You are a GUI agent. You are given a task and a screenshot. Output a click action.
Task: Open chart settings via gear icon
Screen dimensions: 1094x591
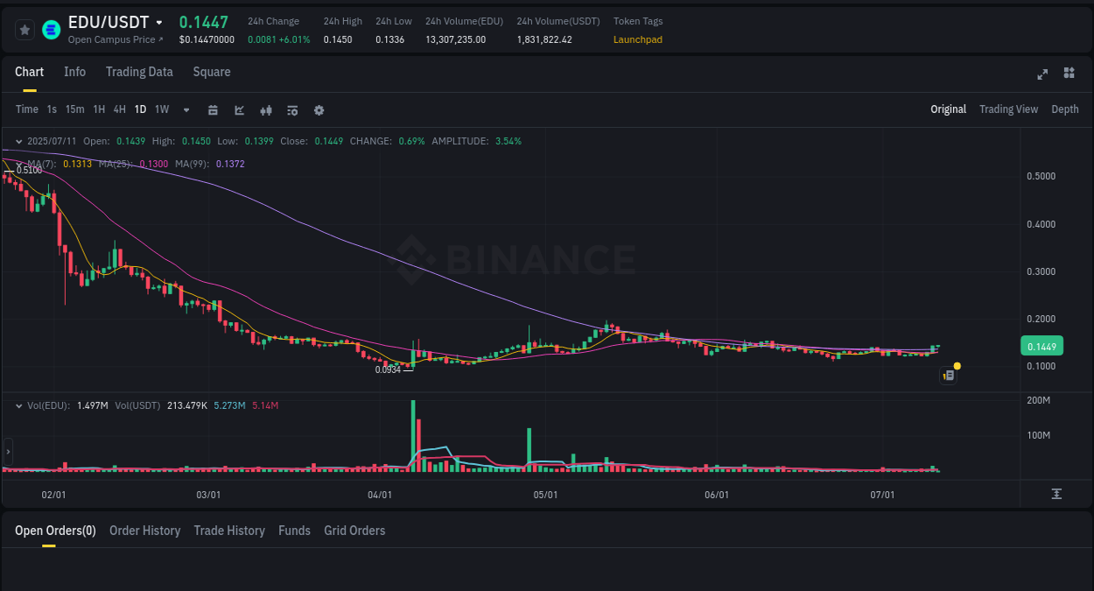pyautogui.click(x=318, y=109)
